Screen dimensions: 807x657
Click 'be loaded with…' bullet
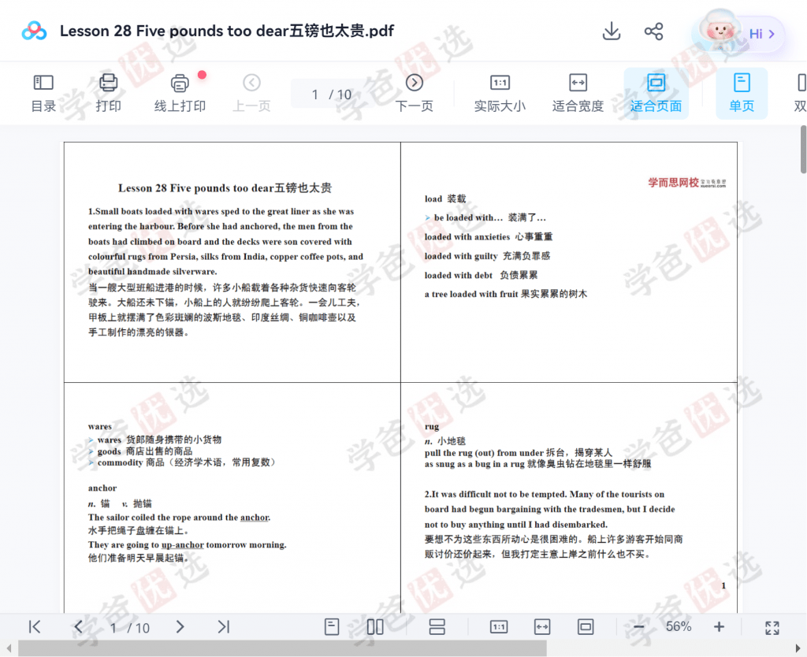click(485, 217)
